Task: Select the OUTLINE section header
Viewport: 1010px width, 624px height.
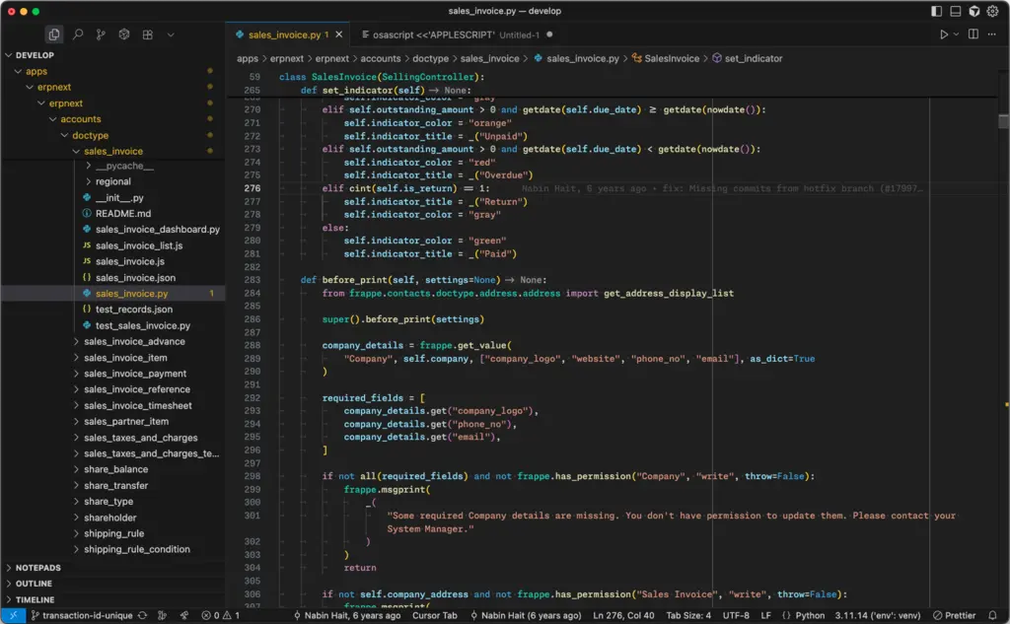Action: (x=34, y=583)
